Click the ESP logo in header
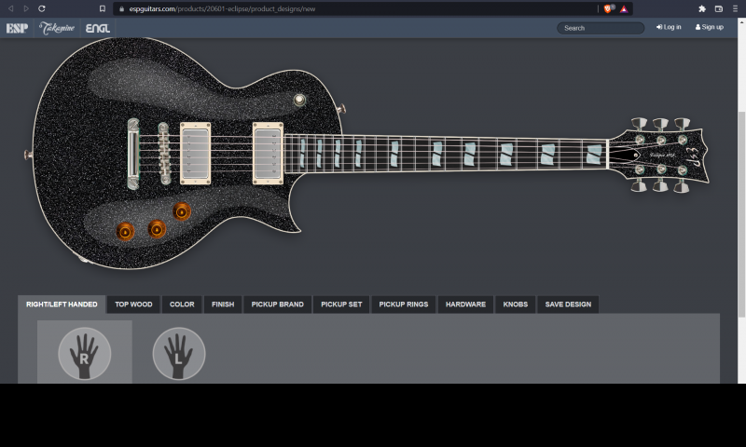 pos(17,28)
